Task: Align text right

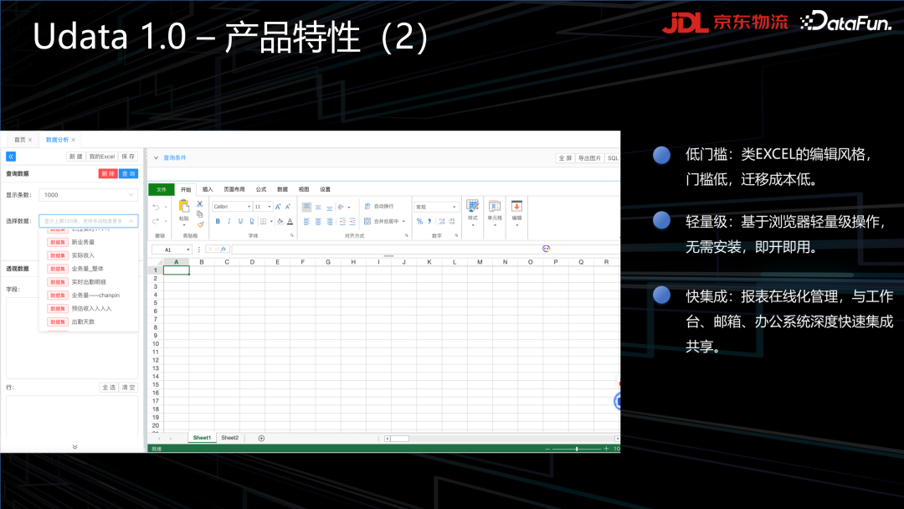Action: [329, 221]
